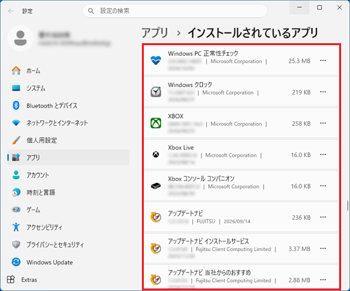Viewport: 350px width, 291px height.
Task: Maximize the Settings window
Action: [x=319, y=8]
